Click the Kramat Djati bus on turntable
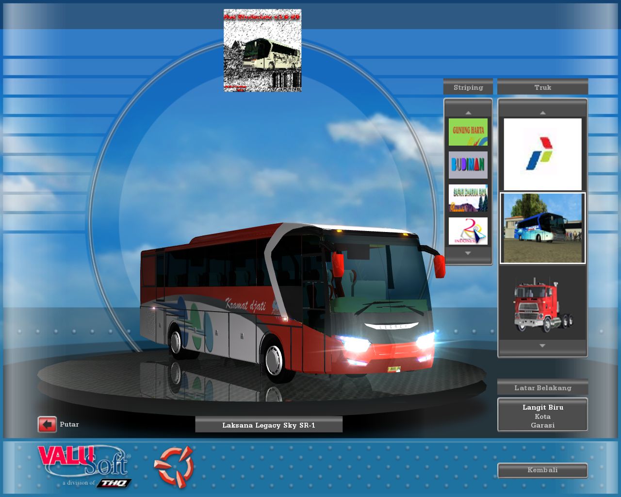The image size is (621, 497). 293,304
